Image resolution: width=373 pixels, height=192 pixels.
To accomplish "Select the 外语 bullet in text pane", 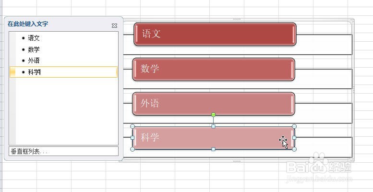I will coord(34,60).
